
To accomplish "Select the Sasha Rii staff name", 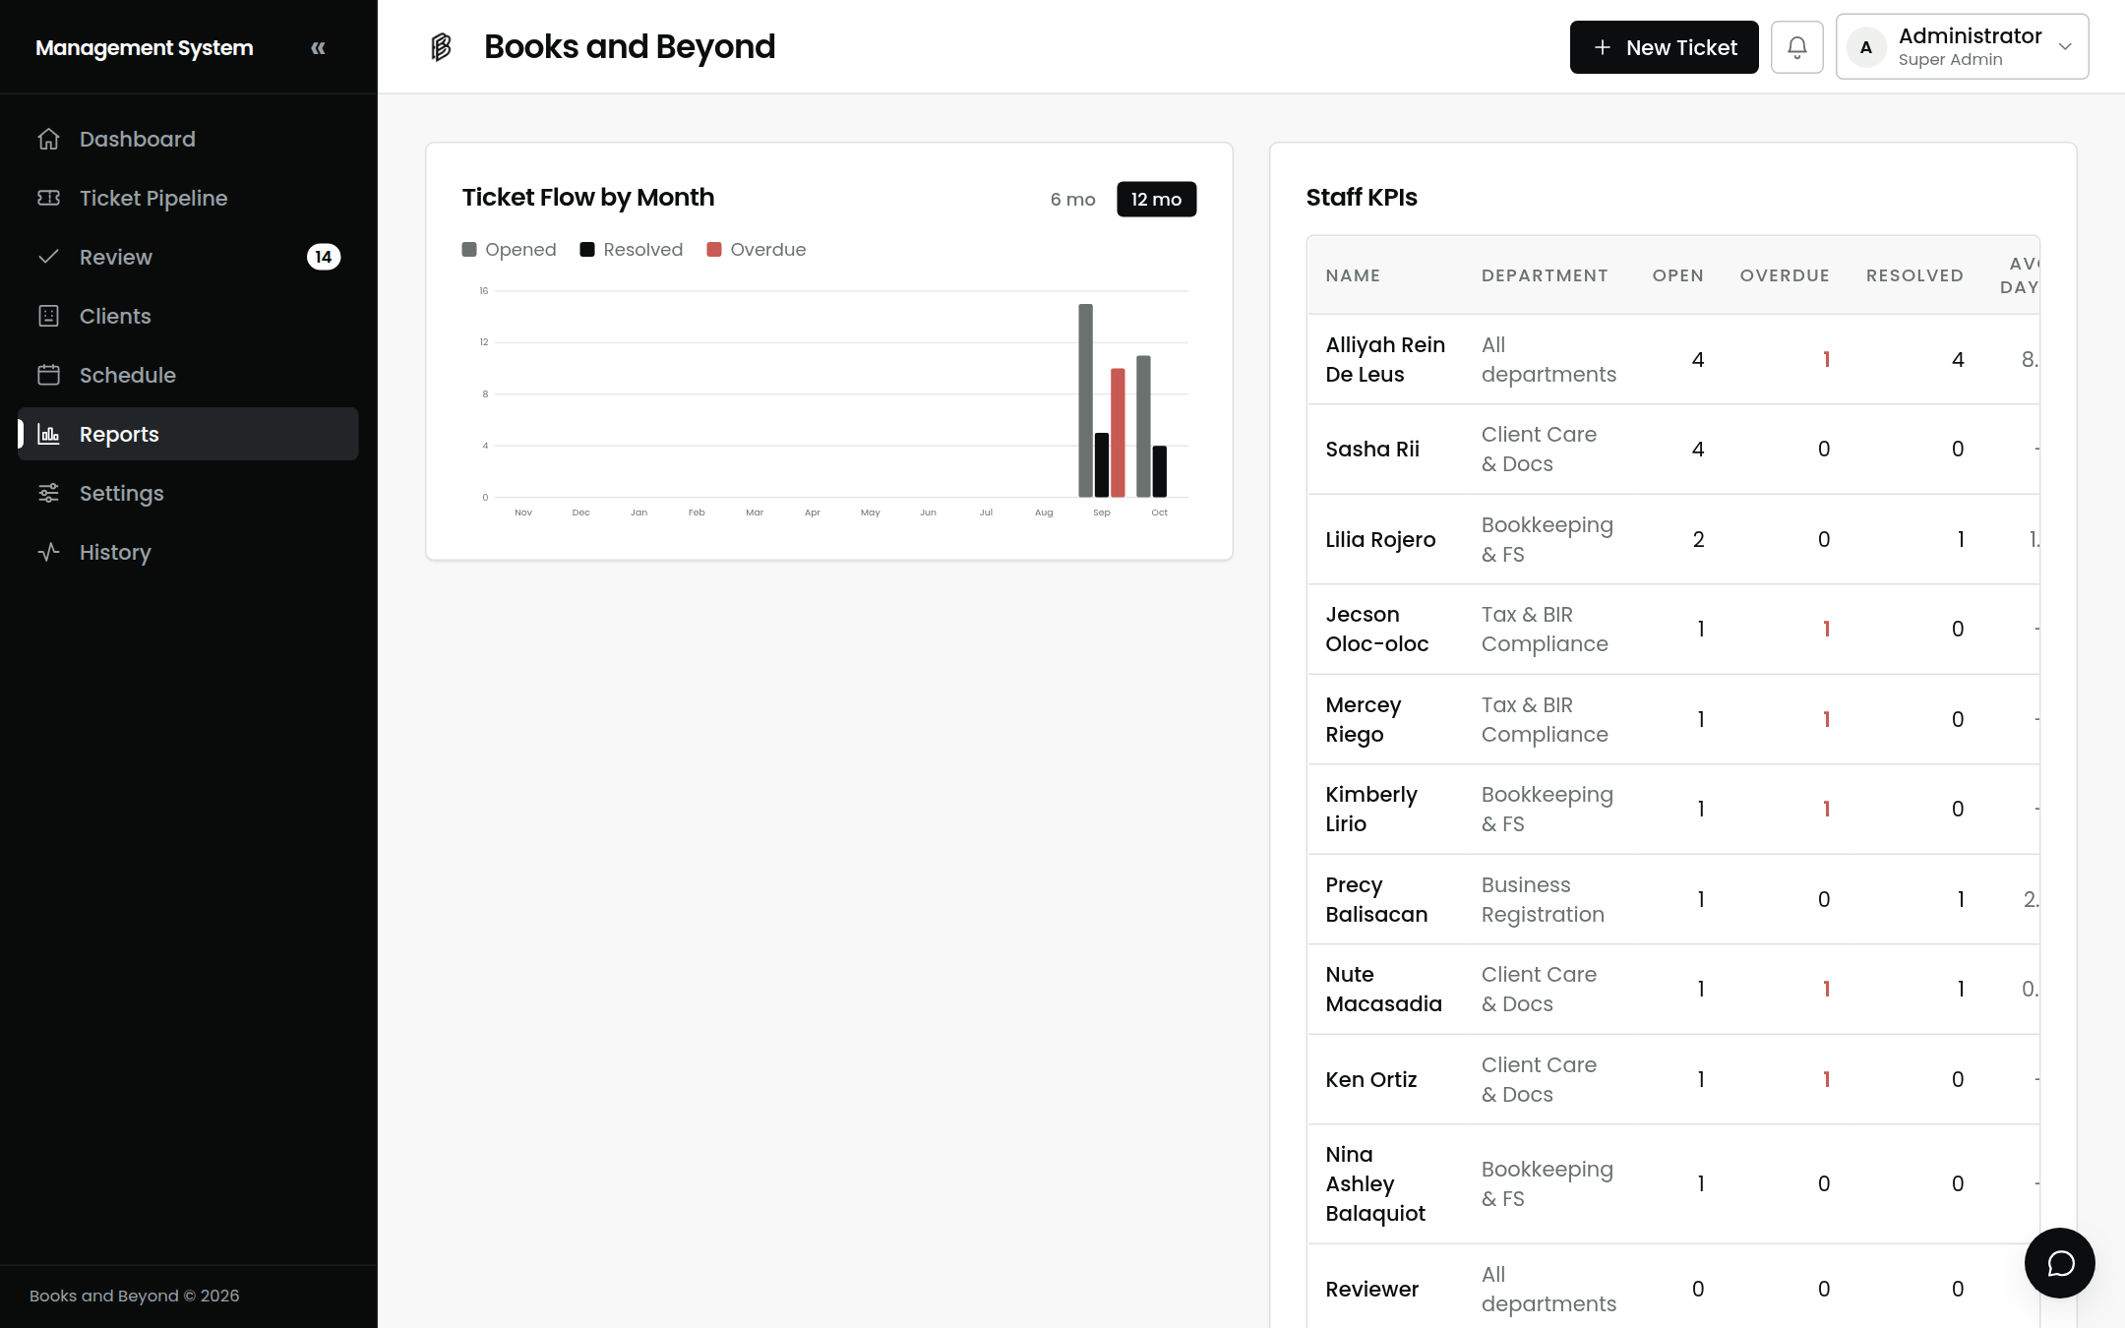I will [x=1372, y=450].
